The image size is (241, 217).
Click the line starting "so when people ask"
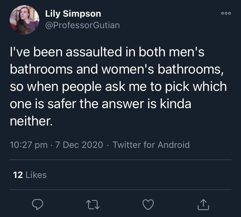[x=118, y=87]
